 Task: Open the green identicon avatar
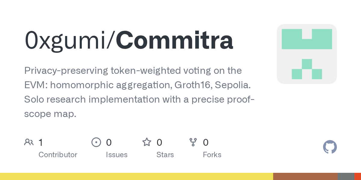307,54
